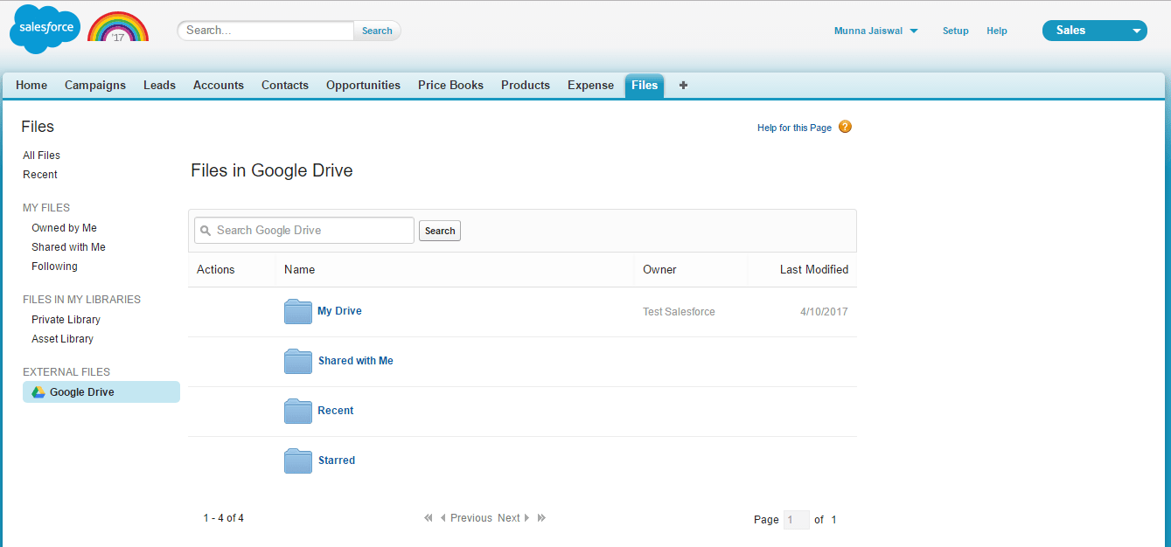Open the Contacts tab
The image size is (1171, 547).
click(x=285, y=85)
